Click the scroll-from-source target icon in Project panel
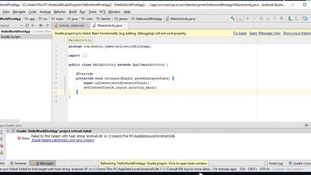This screenshot has height=175, width=311. click(x=27, y=25)
